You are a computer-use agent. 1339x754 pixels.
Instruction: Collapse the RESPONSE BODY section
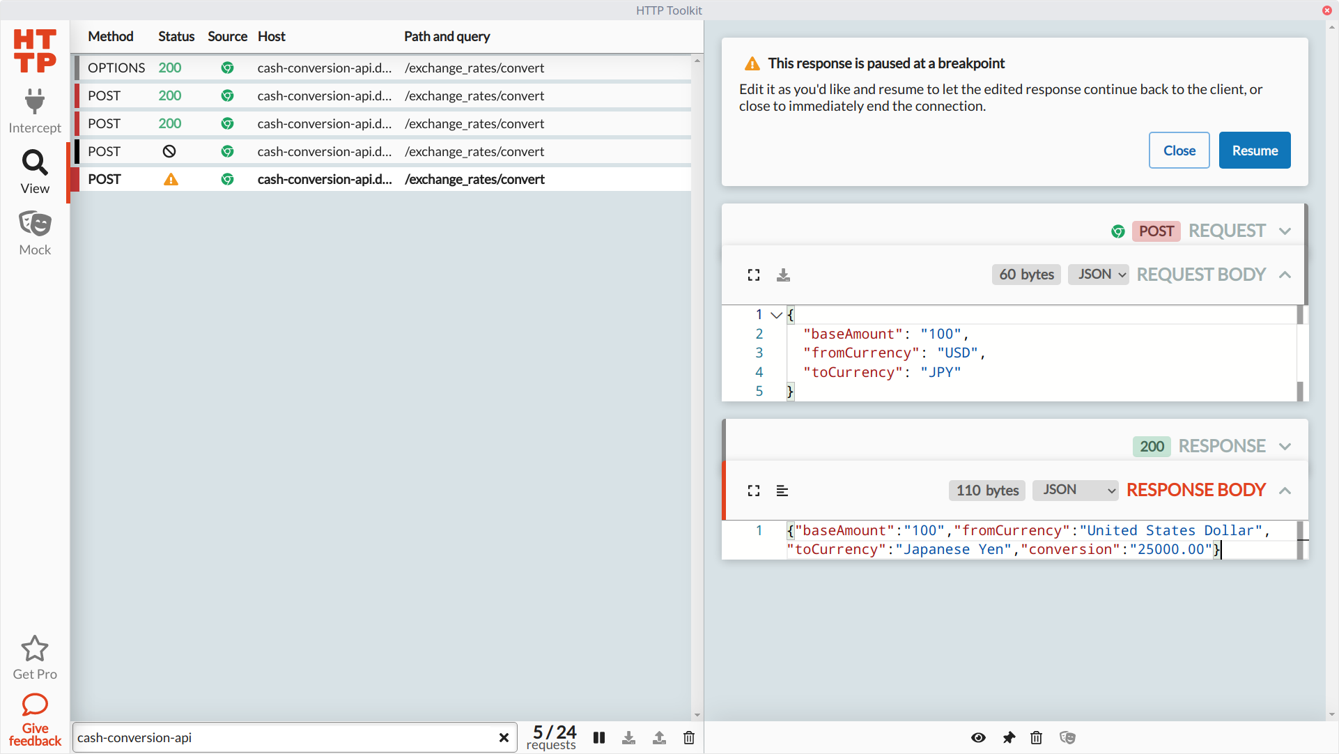(1285, 491)
